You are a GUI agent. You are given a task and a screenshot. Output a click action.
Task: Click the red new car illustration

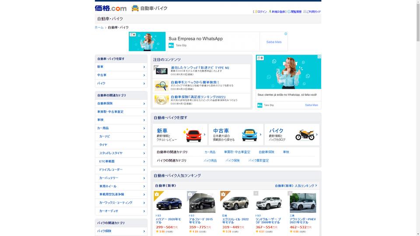point(193,135)
